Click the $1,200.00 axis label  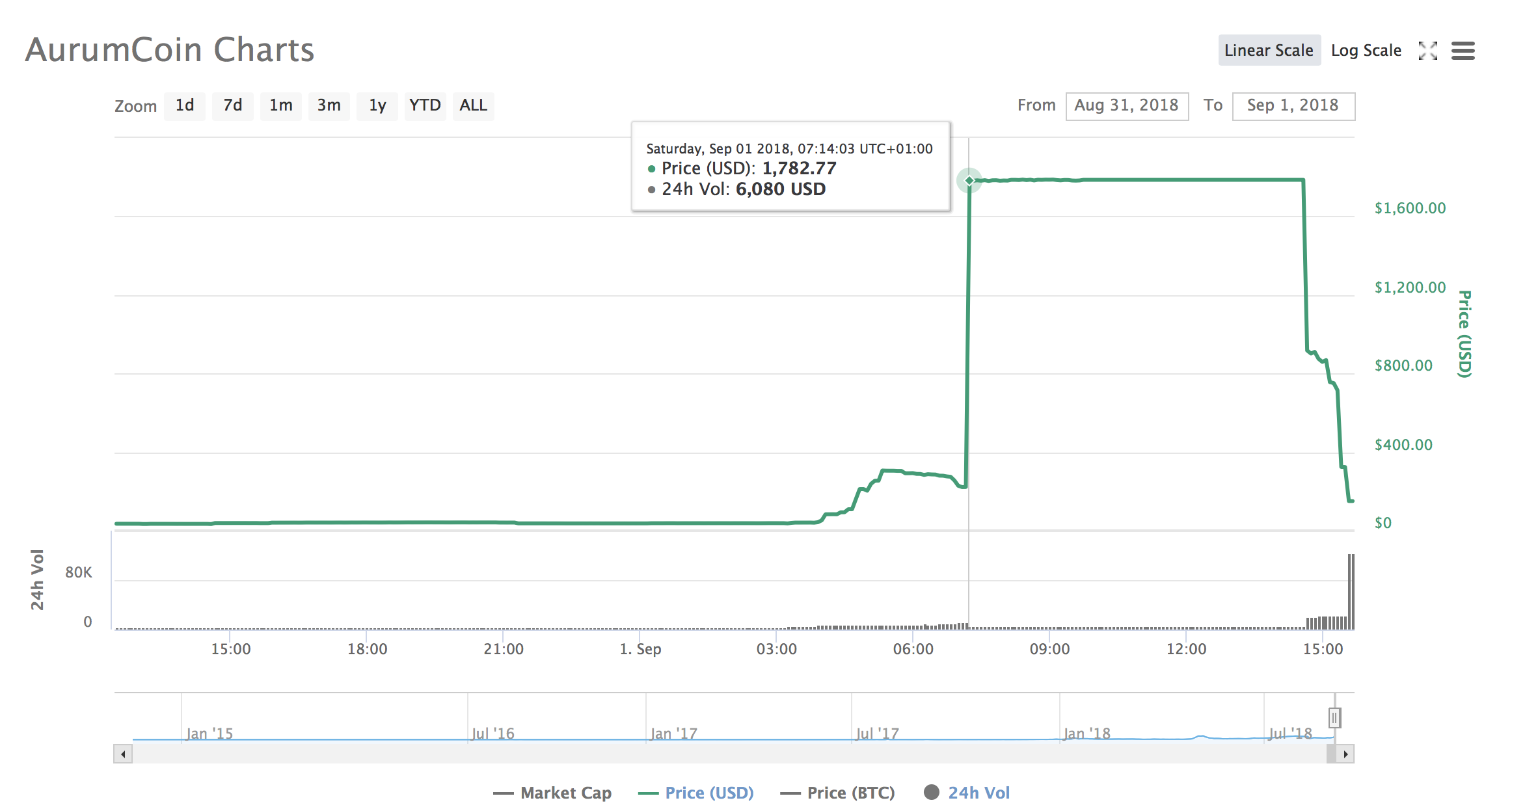coord(1410,287)
